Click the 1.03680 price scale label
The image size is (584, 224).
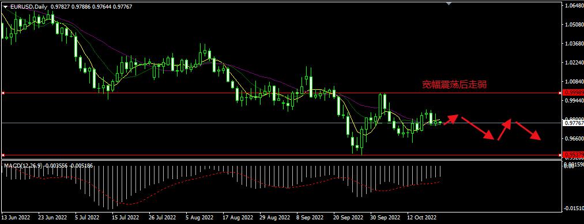click(574, 44)
